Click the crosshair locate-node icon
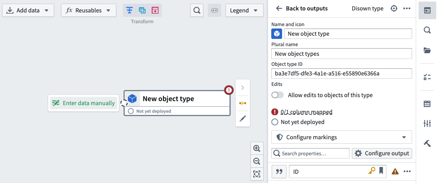437x183 pixels. pyautogui.click(x=394, y=8)
